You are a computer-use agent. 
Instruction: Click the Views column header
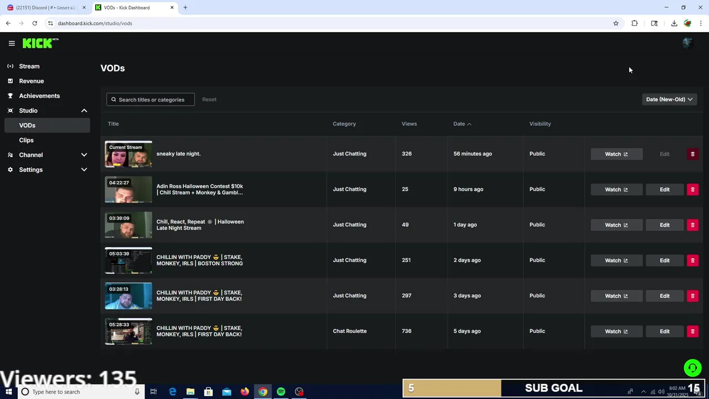coord(409,124)
